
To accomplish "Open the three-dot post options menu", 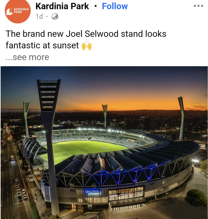I will (198, 6).
